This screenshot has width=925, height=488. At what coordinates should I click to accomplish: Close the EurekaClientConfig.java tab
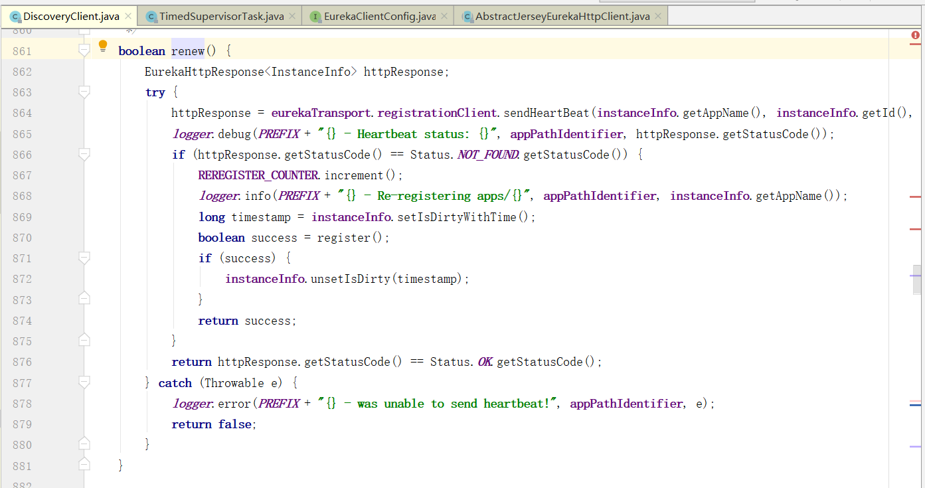coord(445,17)
